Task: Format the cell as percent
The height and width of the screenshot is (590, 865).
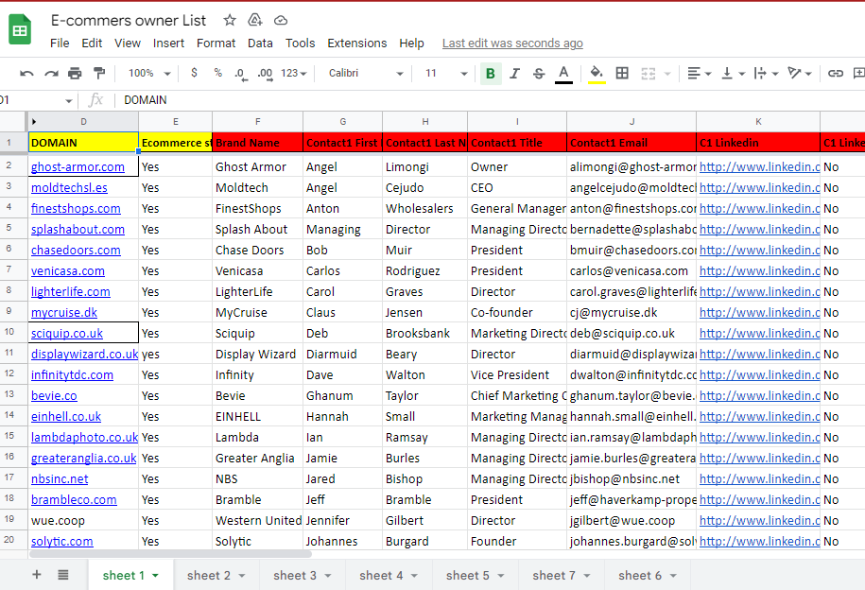Action: click(218, 72)
